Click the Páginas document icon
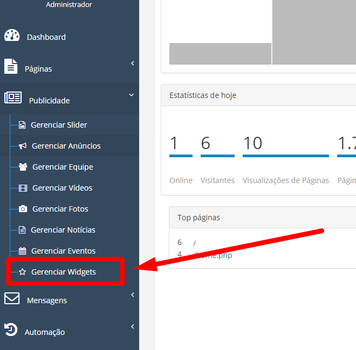Viewport: 356px width, 350px height. [x=11, y=67]
